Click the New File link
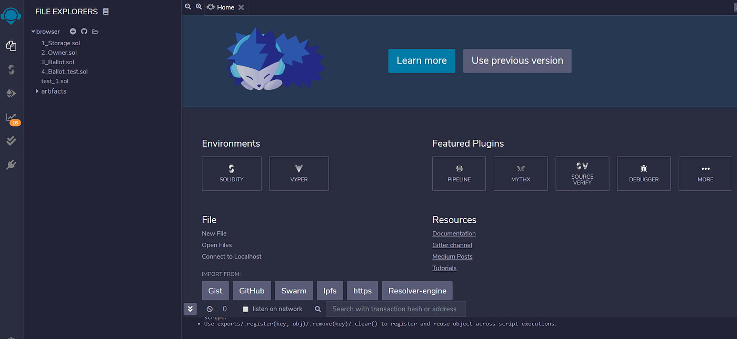This screenshot has height=339, width=737. 214,233
